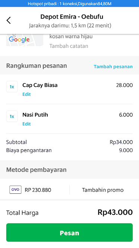Viewport: 139px width, 248px height.
Task: Tap the Rp43.000 total price
Action: [115, 212]
